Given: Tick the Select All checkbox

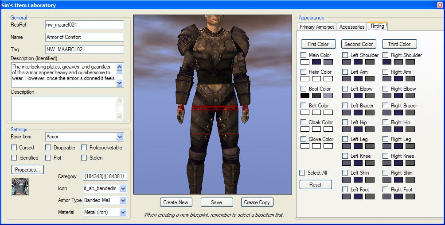Looking at the screenshot, I should (302, 173).
